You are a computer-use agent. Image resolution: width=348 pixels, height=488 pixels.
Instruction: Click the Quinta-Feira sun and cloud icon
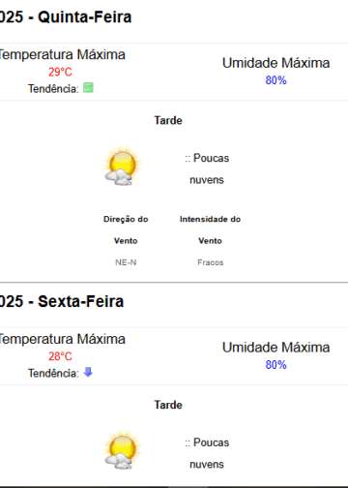point(123,166)
